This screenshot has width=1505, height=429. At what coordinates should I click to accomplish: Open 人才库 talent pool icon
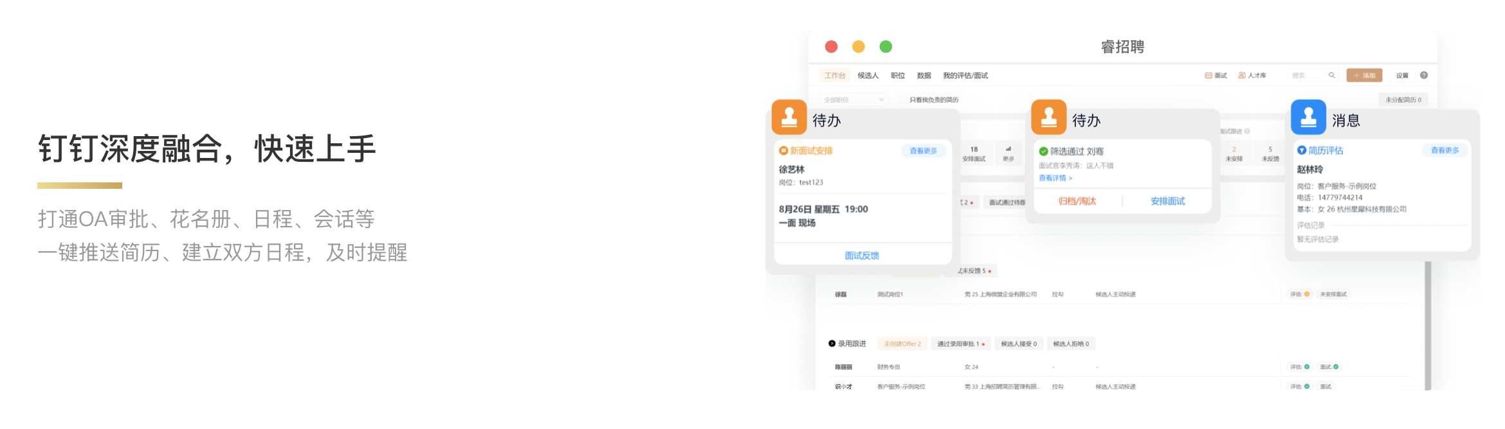1242,75
